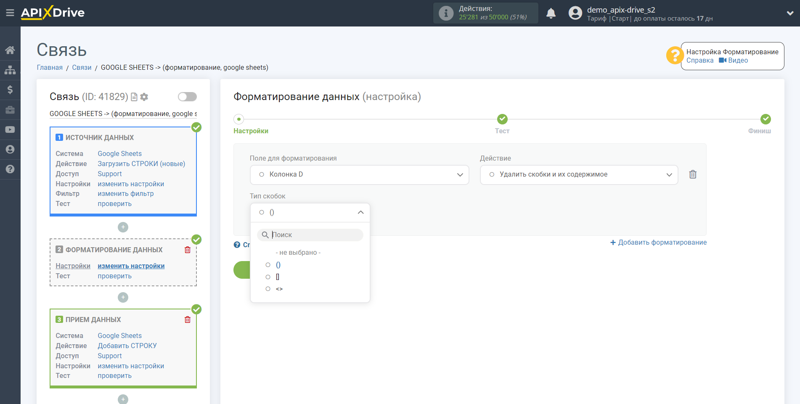Open the 'Колонка D' field dropdown
800x404 pixels.
point(359,174)
